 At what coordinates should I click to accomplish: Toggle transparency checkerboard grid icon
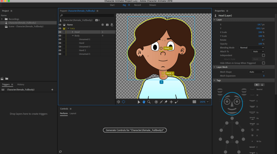pyautogui.click(x=194, y=102)
